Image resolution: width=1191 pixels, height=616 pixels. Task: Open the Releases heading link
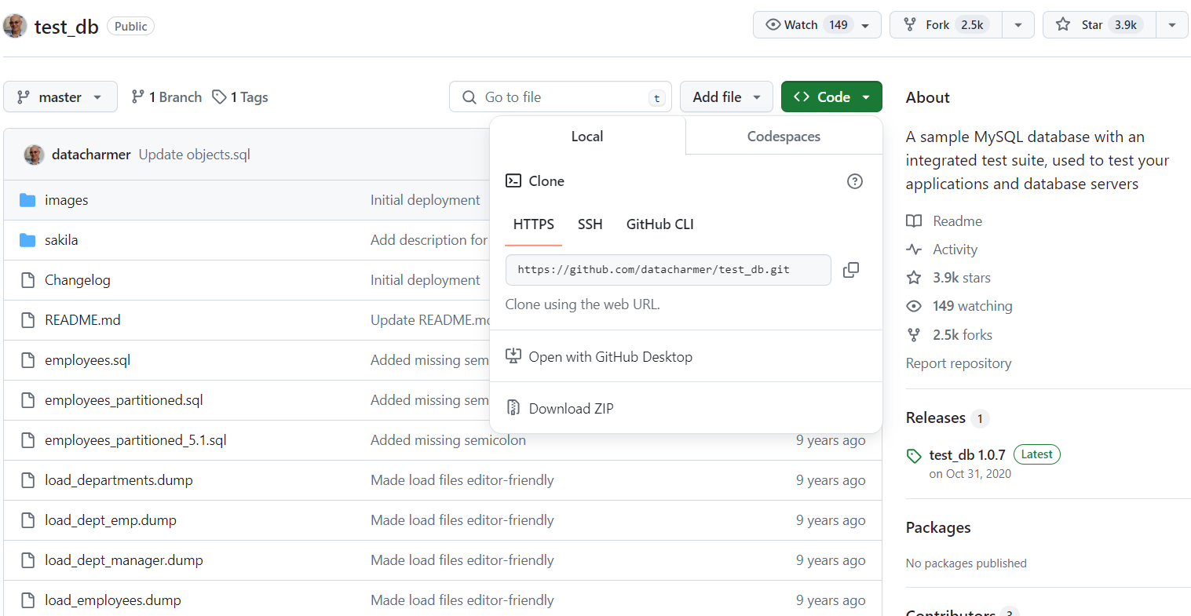click(x=936, y=417)
